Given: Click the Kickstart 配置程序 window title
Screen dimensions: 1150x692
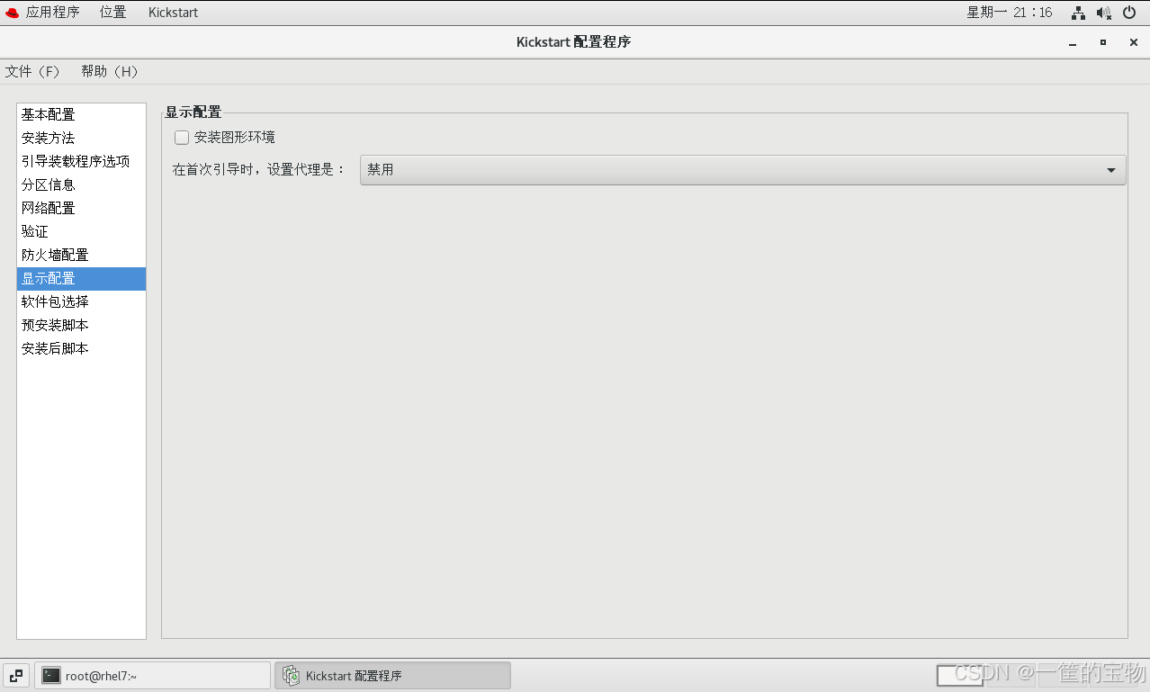Looking at the screenshot, I should (x=574, y=42).
